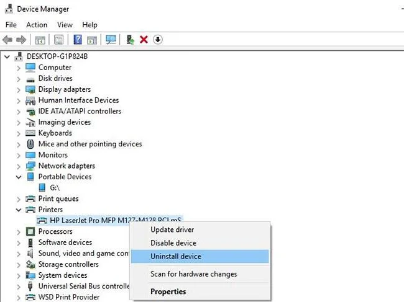Click the Disk drives category icon
Image resolution: width=404 pixels, height=302 pixels.
[x=30, y=79]
